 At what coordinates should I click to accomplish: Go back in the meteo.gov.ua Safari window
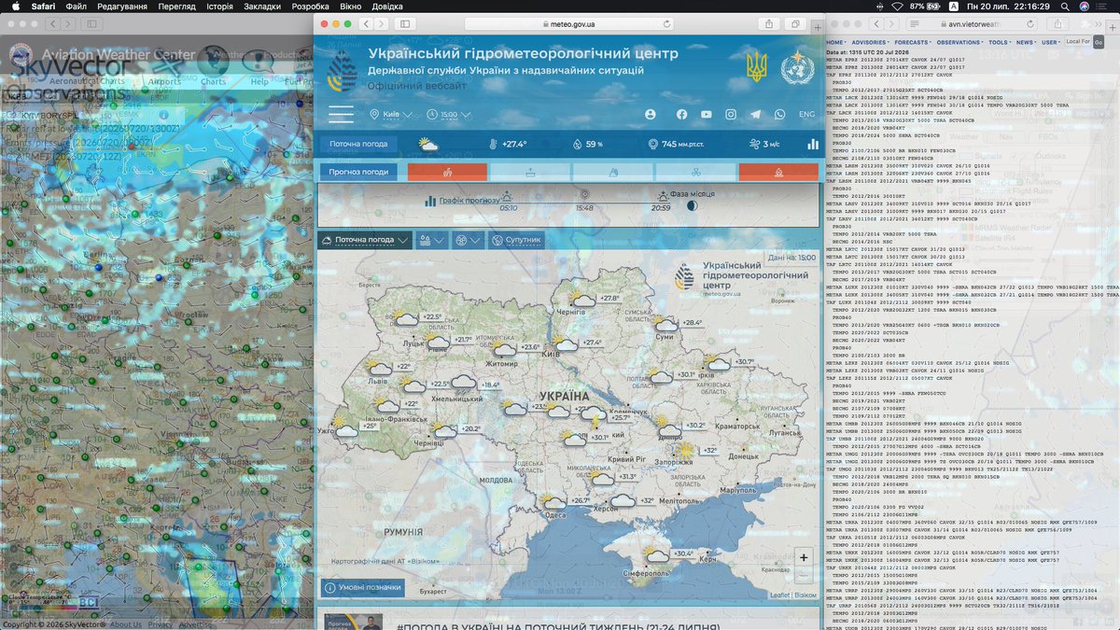pyautogui.click(x=367, y=23)
